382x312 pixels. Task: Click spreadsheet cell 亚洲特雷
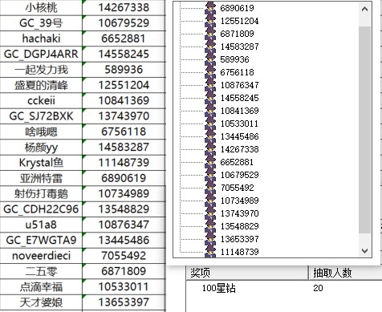(41, 178)
